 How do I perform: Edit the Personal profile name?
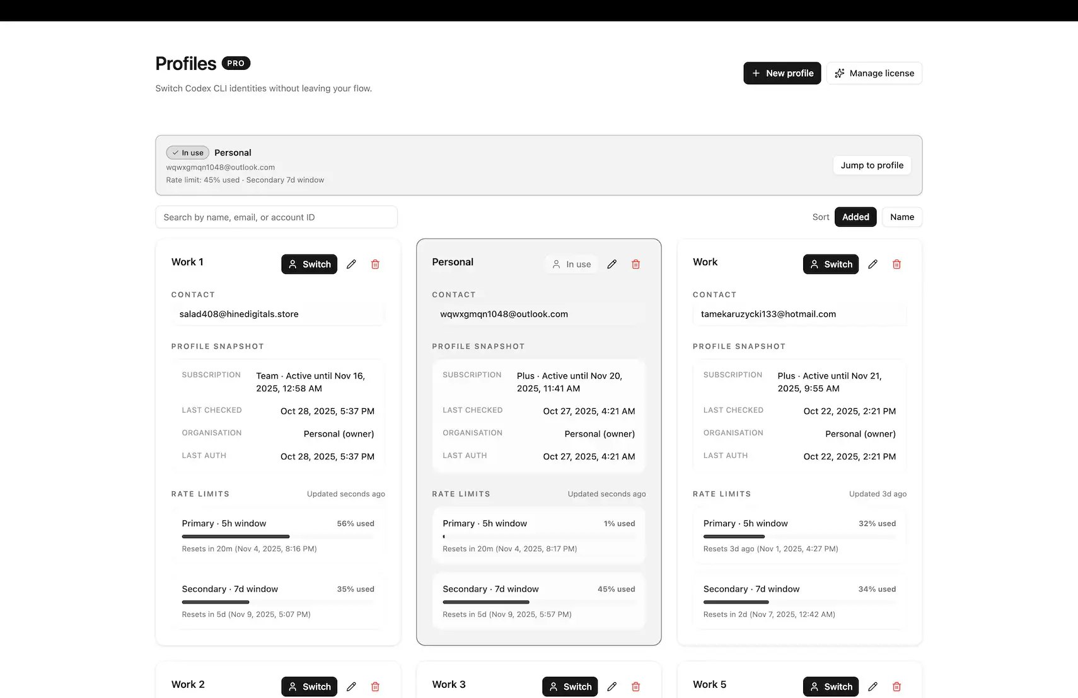(x=611, y=264)
